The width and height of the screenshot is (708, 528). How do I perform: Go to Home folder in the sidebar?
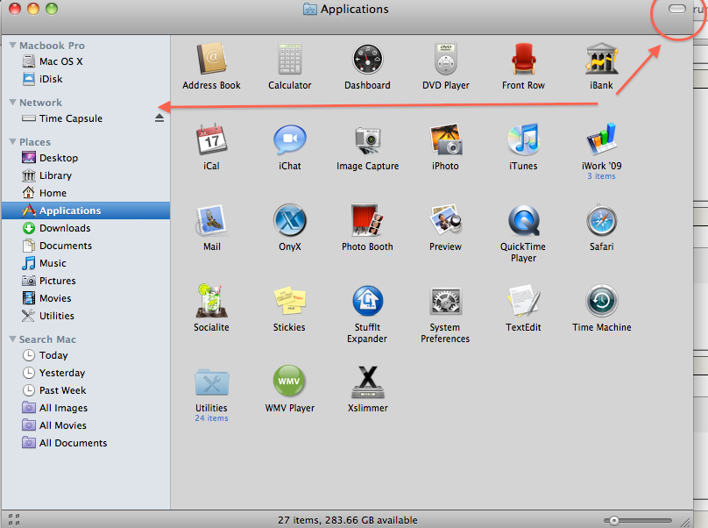pyautogui.click(x=86, y=193)
